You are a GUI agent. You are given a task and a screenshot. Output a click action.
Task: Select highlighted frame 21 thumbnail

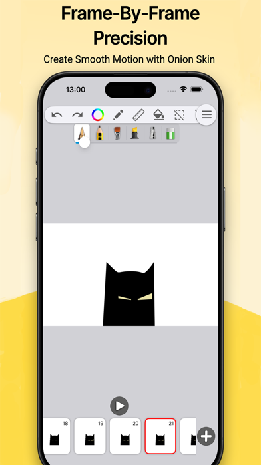[x=160, y=436]
